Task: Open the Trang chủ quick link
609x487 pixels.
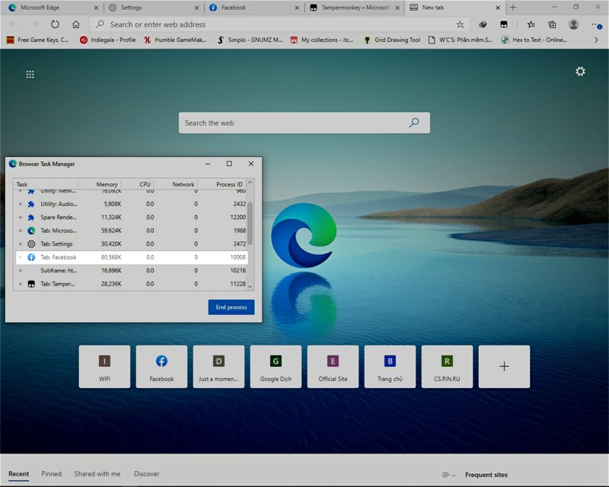Action: tap(390, 367)
